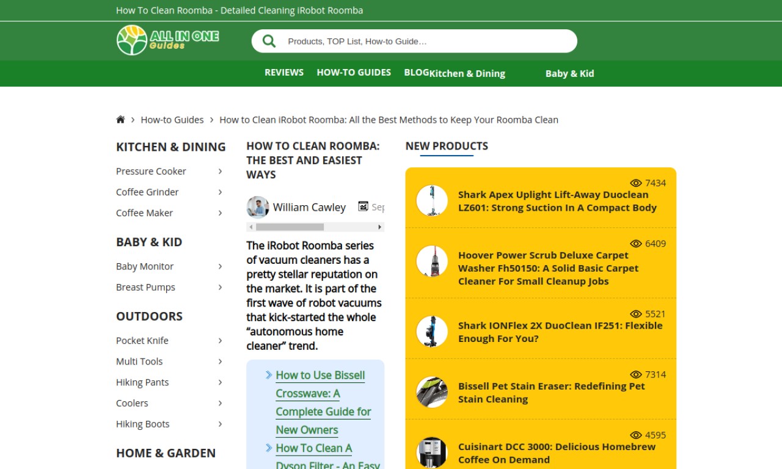Expand the Coffee Maker category chevron
This screenshot has width=782, height=469.
[x=220, y=213]
